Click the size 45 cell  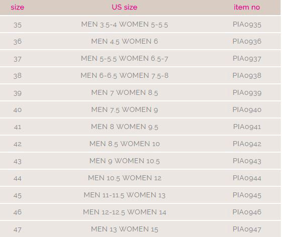coord(18,195)
